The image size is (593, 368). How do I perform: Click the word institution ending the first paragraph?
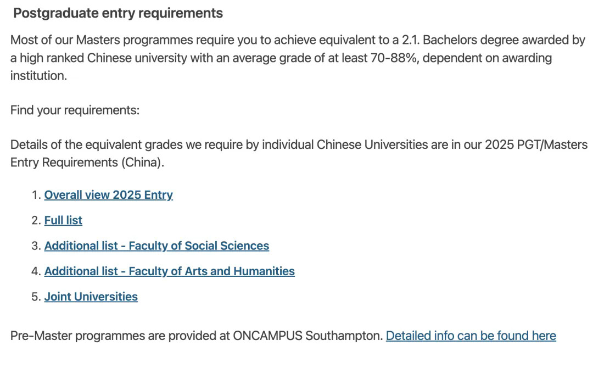(38, 76)
